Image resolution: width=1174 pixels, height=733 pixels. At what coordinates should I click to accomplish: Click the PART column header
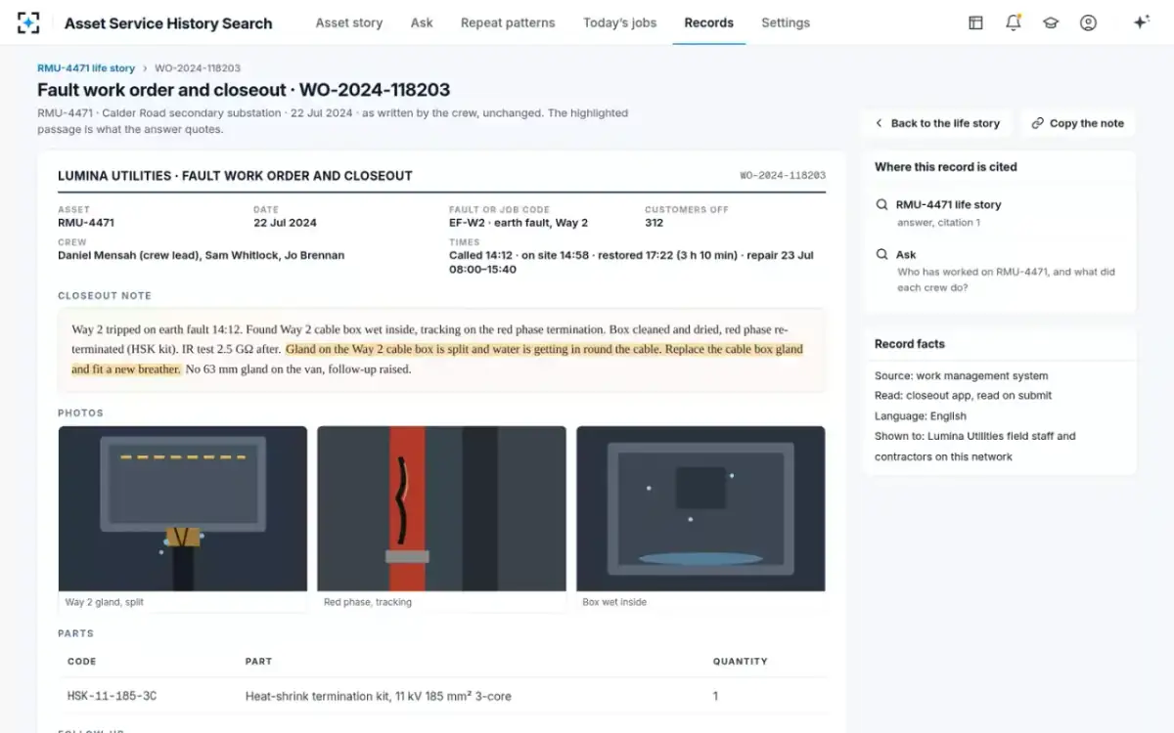258,662
